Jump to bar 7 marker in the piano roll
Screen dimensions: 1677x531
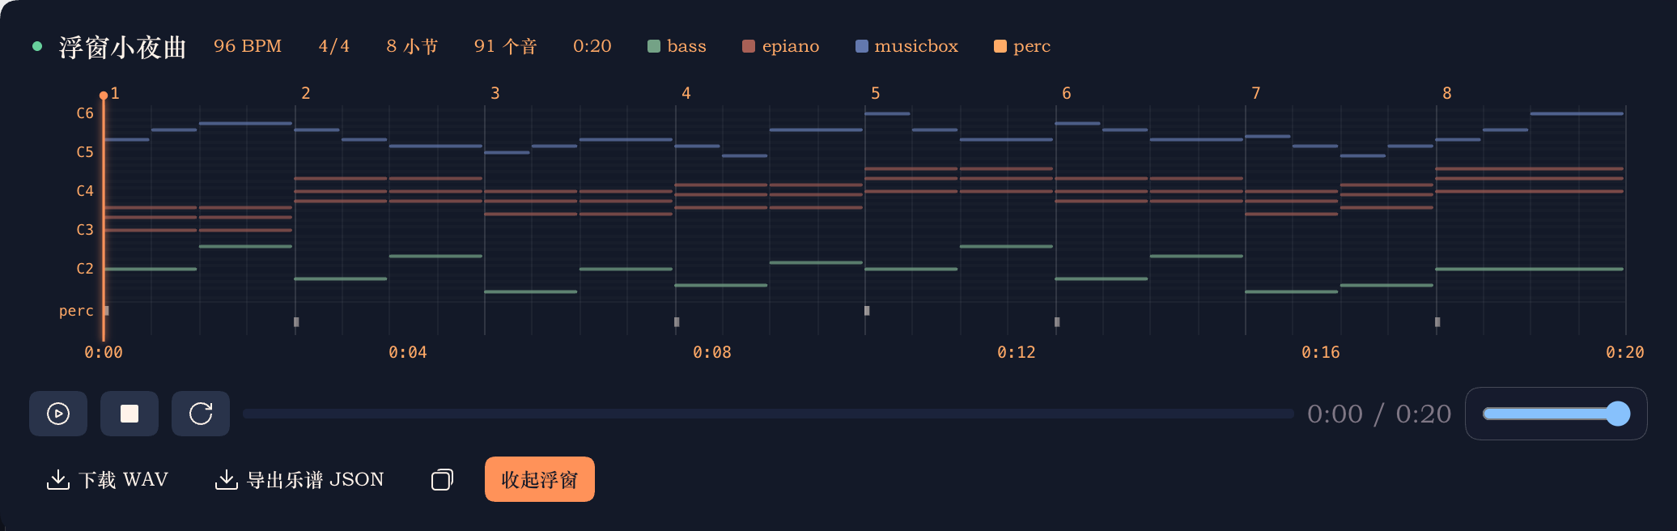coord(1256,93)
